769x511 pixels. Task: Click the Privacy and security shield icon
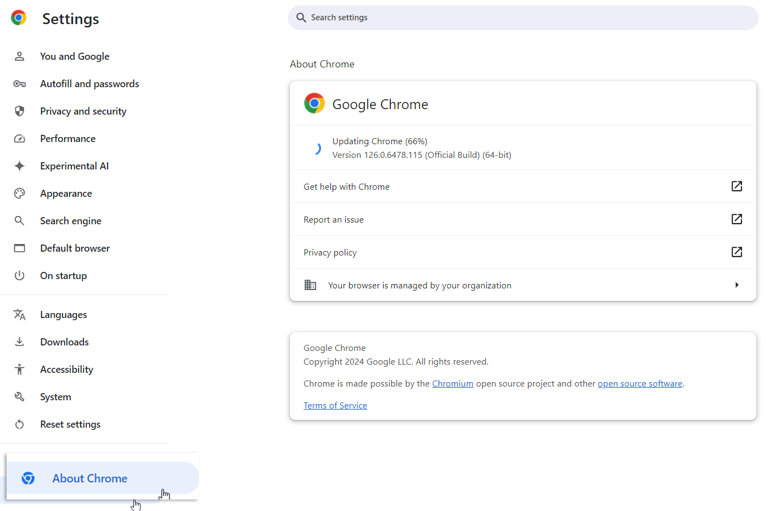[x=20, y=111]
